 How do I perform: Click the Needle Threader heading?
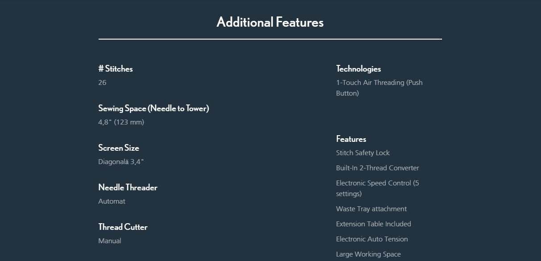[128, 187]
